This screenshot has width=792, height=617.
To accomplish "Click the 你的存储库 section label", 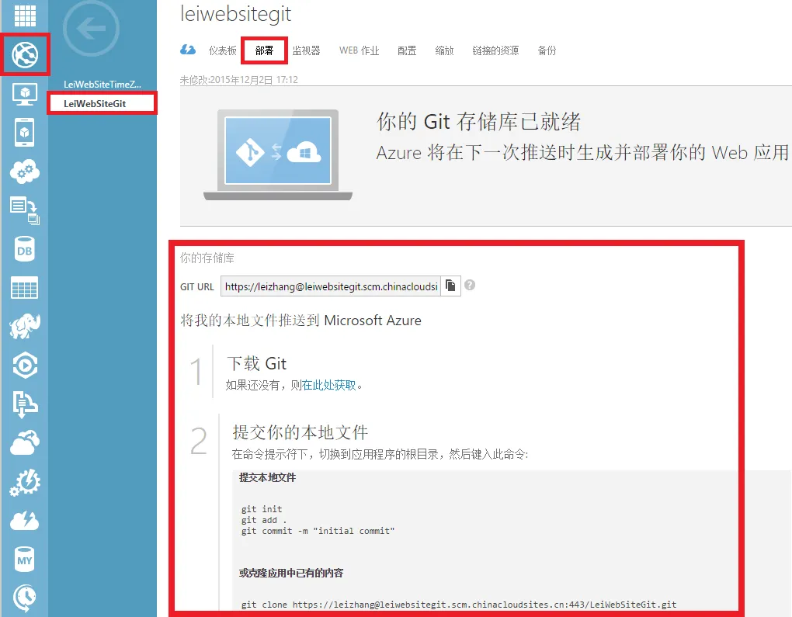I will pyautogui.click(x=207, y=258).
